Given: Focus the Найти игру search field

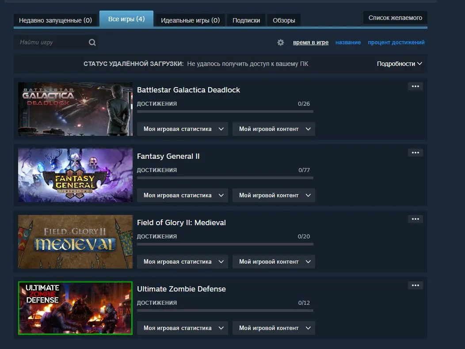Looking at the screenshot, I should coord(56,42).
